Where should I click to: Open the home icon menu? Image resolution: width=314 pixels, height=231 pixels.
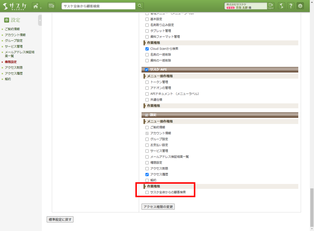click(36, 6)
